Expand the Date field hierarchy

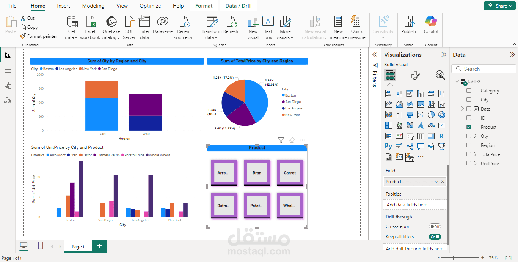click(462, 109)
